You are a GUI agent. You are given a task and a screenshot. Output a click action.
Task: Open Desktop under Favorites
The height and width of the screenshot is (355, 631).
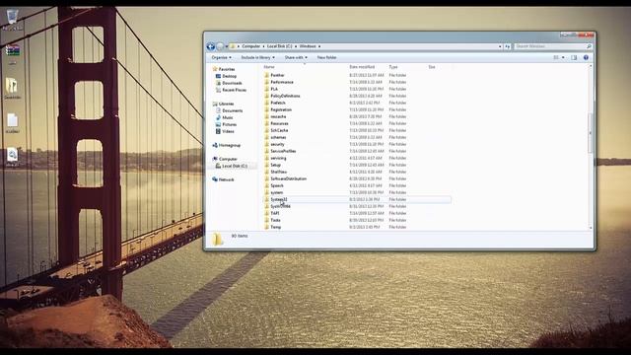click(229, 76)
